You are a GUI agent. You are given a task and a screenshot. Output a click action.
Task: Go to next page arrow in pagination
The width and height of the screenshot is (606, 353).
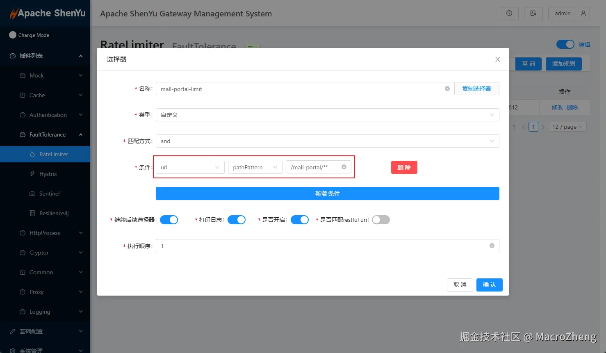pos(543,127)
